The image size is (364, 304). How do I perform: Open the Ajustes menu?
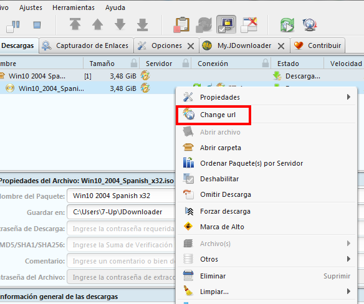31,7
